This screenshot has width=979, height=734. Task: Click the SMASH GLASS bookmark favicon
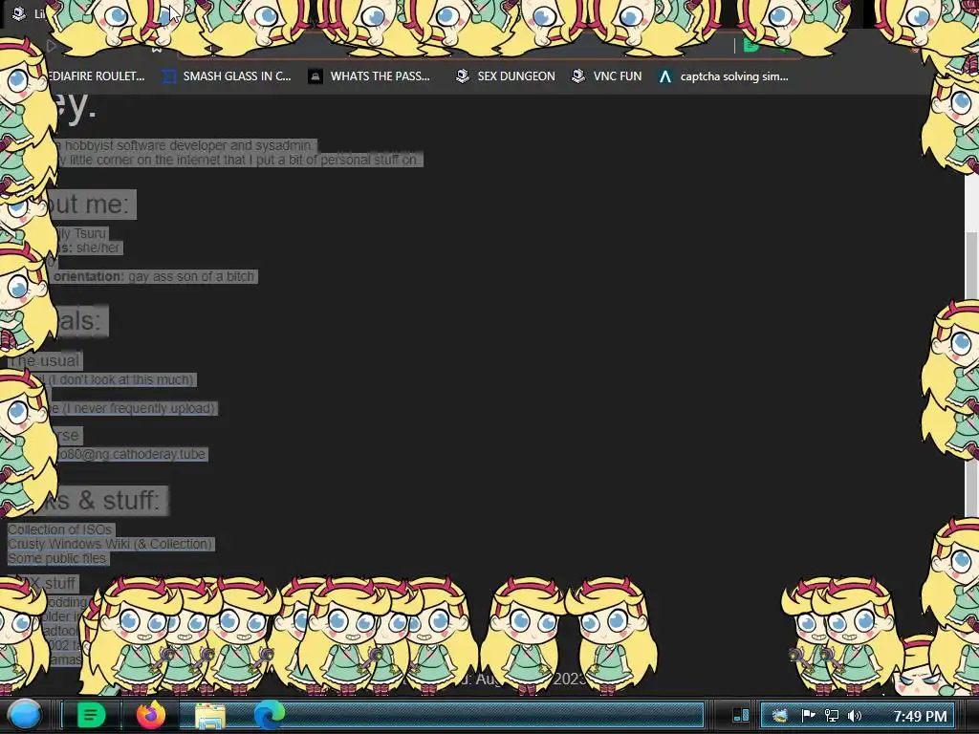168,76
